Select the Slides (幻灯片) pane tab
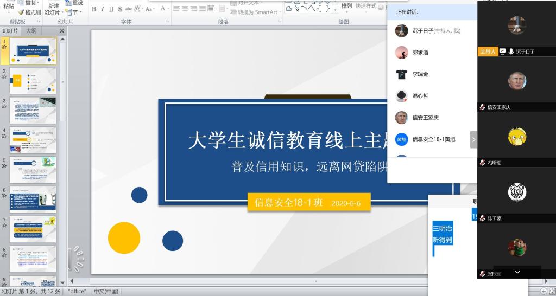This screenshot has height=296, width=556. pyautogui.click(x=11, y=31)
